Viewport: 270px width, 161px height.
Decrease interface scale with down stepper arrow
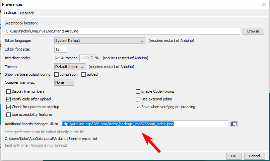point(92,59)
